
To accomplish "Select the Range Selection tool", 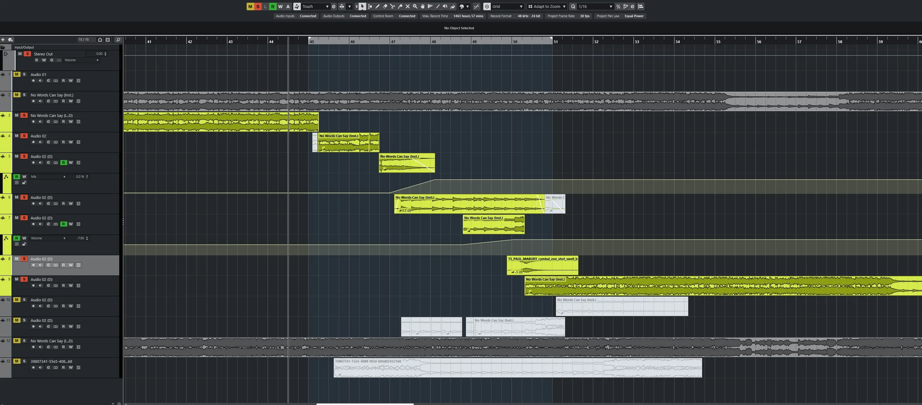I will tap(370, 6).
